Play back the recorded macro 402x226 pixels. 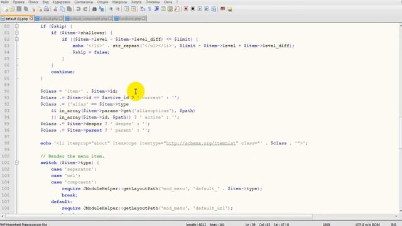200,9
